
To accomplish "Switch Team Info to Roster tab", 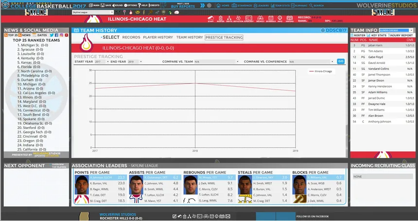I will [x=358, y=35].
